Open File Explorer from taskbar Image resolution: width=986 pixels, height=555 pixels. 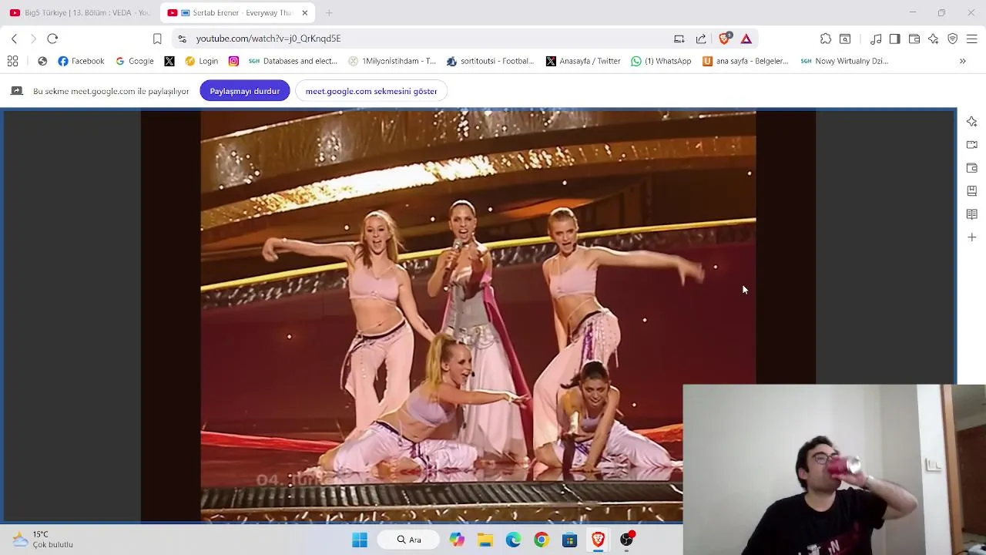click(x=485, y=540)
